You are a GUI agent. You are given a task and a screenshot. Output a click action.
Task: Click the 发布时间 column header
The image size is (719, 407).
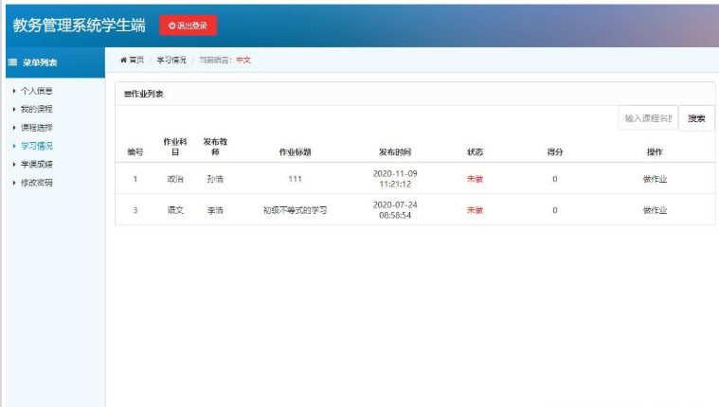[x=395, y=151]
